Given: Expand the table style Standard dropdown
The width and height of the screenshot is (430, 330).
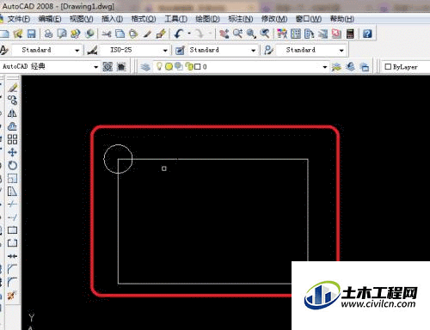Looking at the screenshot, I should click(253, 51).
